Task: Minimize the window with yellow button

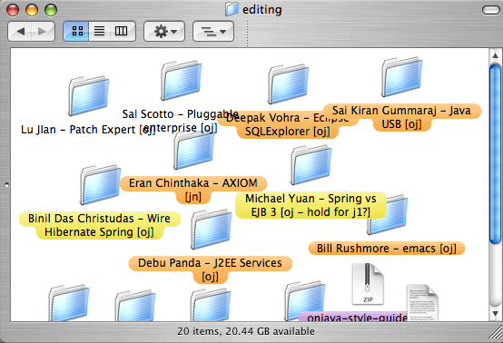Action: click(32, 10)
